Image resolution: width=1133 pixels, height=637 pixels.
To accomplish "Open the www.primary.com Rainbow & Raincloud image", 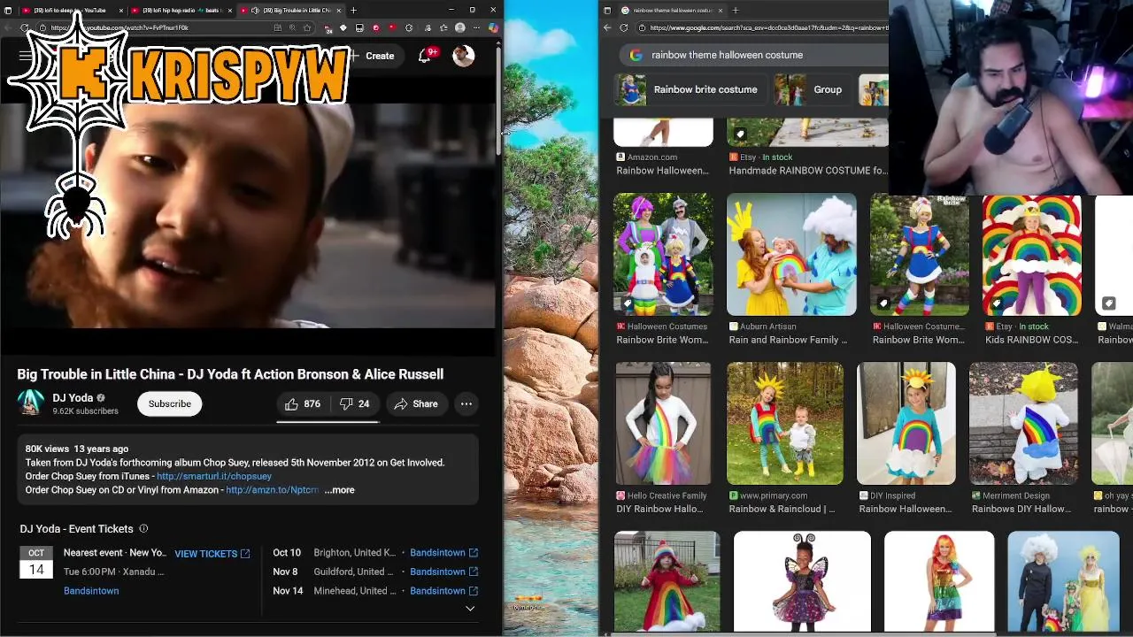I will (x=785, y=423).
